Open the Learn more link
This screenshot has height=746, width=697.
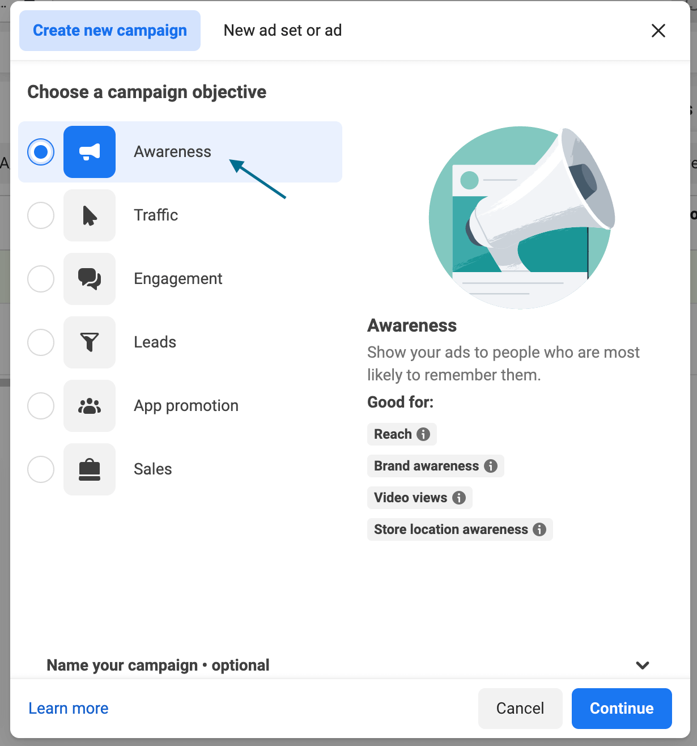pos(68,708)
